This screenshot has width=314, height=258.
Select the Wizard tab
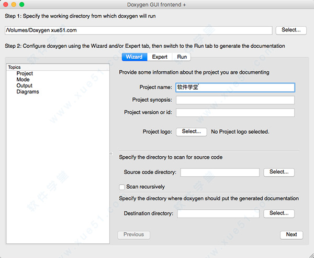point(134,57)
